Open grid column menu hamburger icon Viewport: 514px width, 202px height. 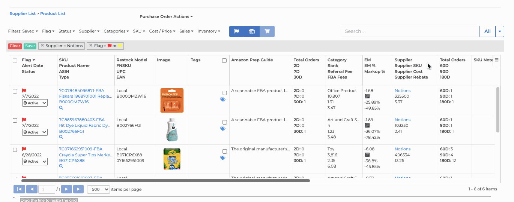(496, 60)
